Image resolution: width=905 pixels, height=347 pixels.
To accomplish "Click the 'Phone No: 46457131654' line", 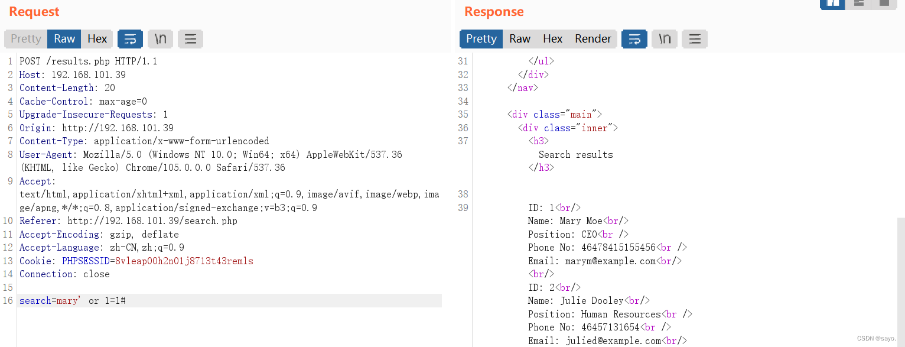I will [x=600, y=327].
